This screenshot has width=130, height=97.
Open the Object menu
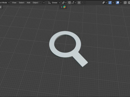point(35,3)
